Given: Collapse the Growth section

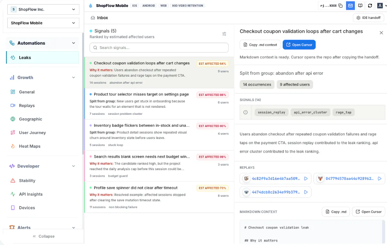Looking at the screenshot, I should pos(73,78).
